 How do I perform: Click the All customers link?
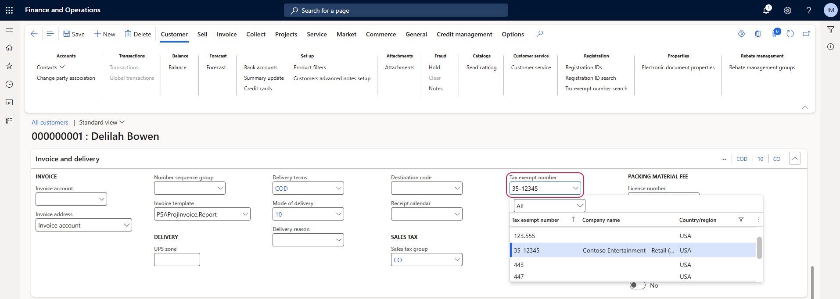click(50, 122)
